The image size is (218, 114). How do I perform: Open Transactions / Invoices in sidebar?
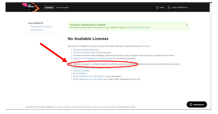pyautogui.click(x=41, y=27)
